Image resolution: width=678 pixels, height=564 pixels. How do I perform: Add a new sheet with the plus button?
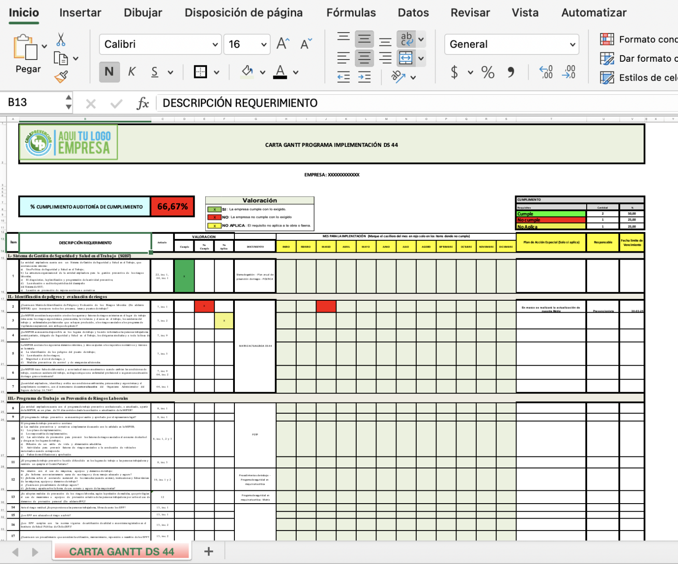click(x=208, y=551)
